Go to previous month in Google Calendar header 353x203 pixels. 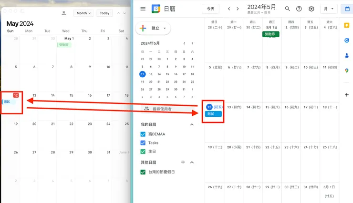click(229, 9)
